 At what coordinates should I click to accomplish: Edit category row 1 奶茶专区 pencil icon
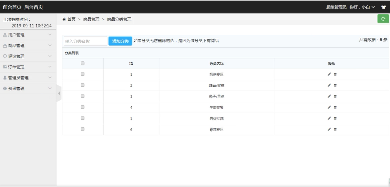pyautogui.click(x=329, y=74)
